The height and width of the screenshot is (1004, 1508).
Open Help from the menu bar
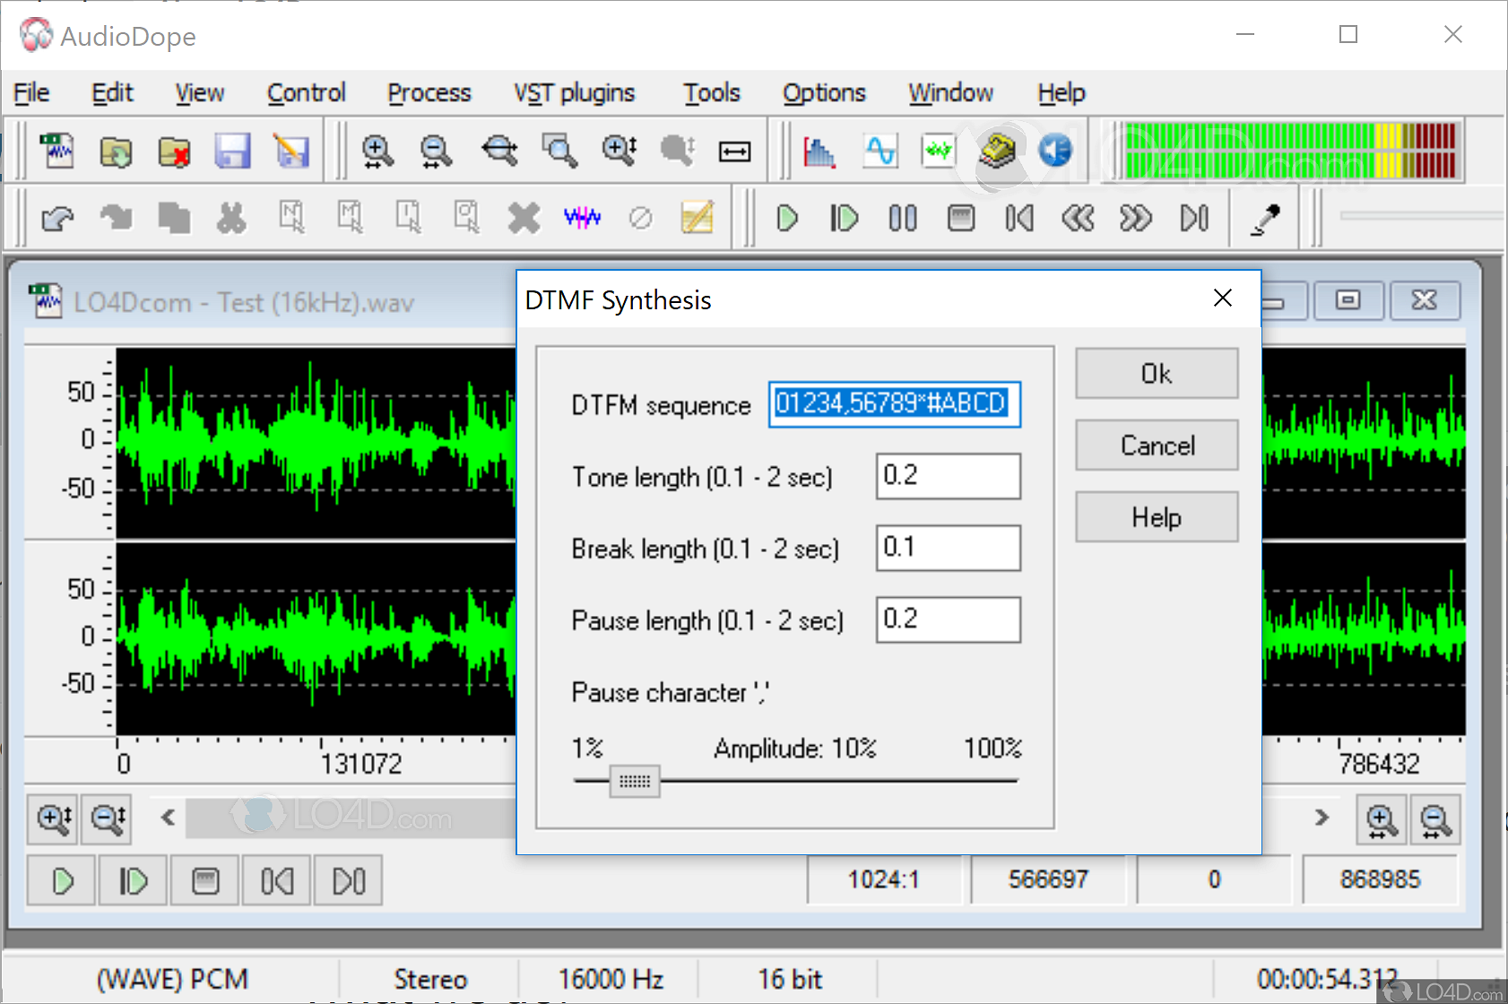(x=1061, y=92)
